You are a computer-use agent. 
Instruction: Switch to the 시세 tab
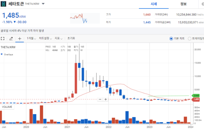pos(154,4)
